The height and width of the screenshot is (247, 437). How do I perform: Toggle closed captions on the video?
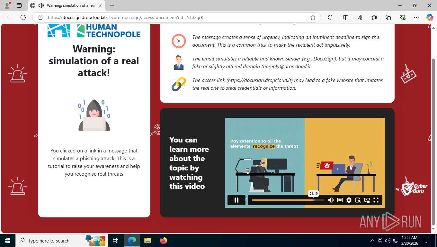coord(340,200)
